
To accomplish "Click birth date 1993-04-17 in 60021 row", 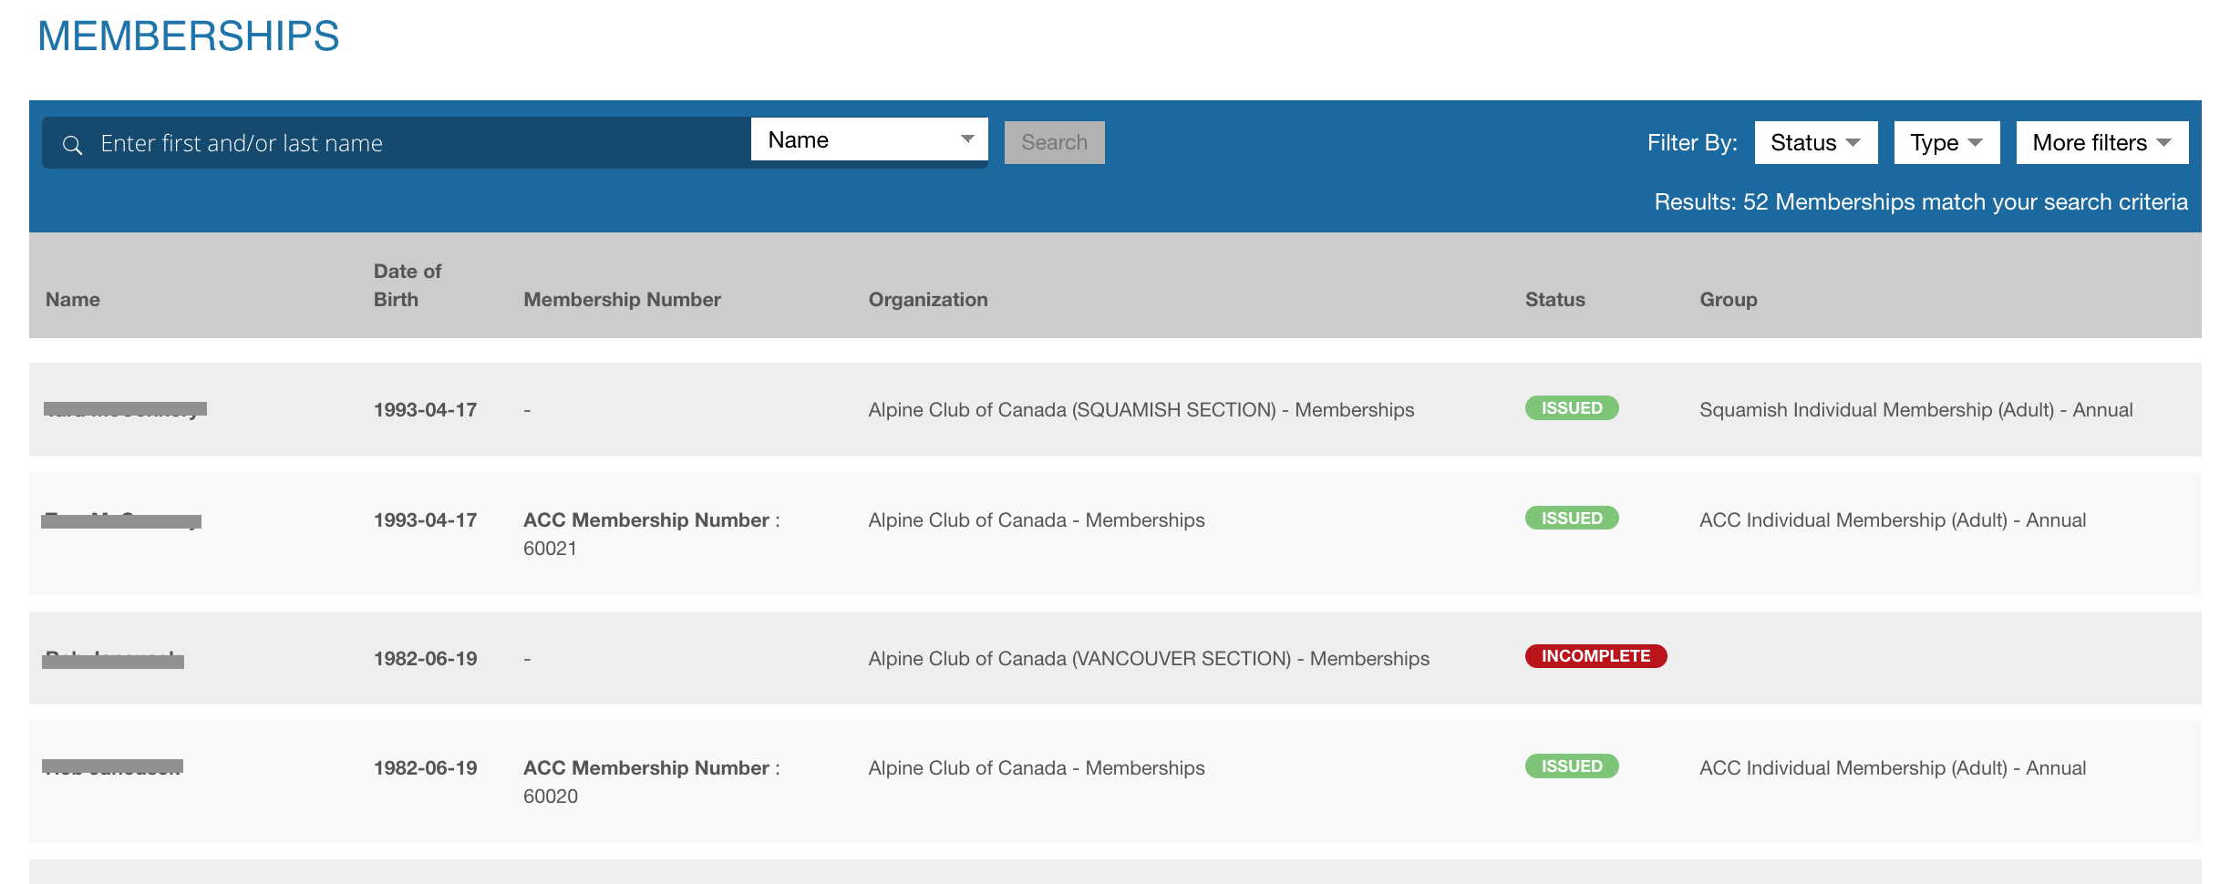I will click(x=426, y=520).
